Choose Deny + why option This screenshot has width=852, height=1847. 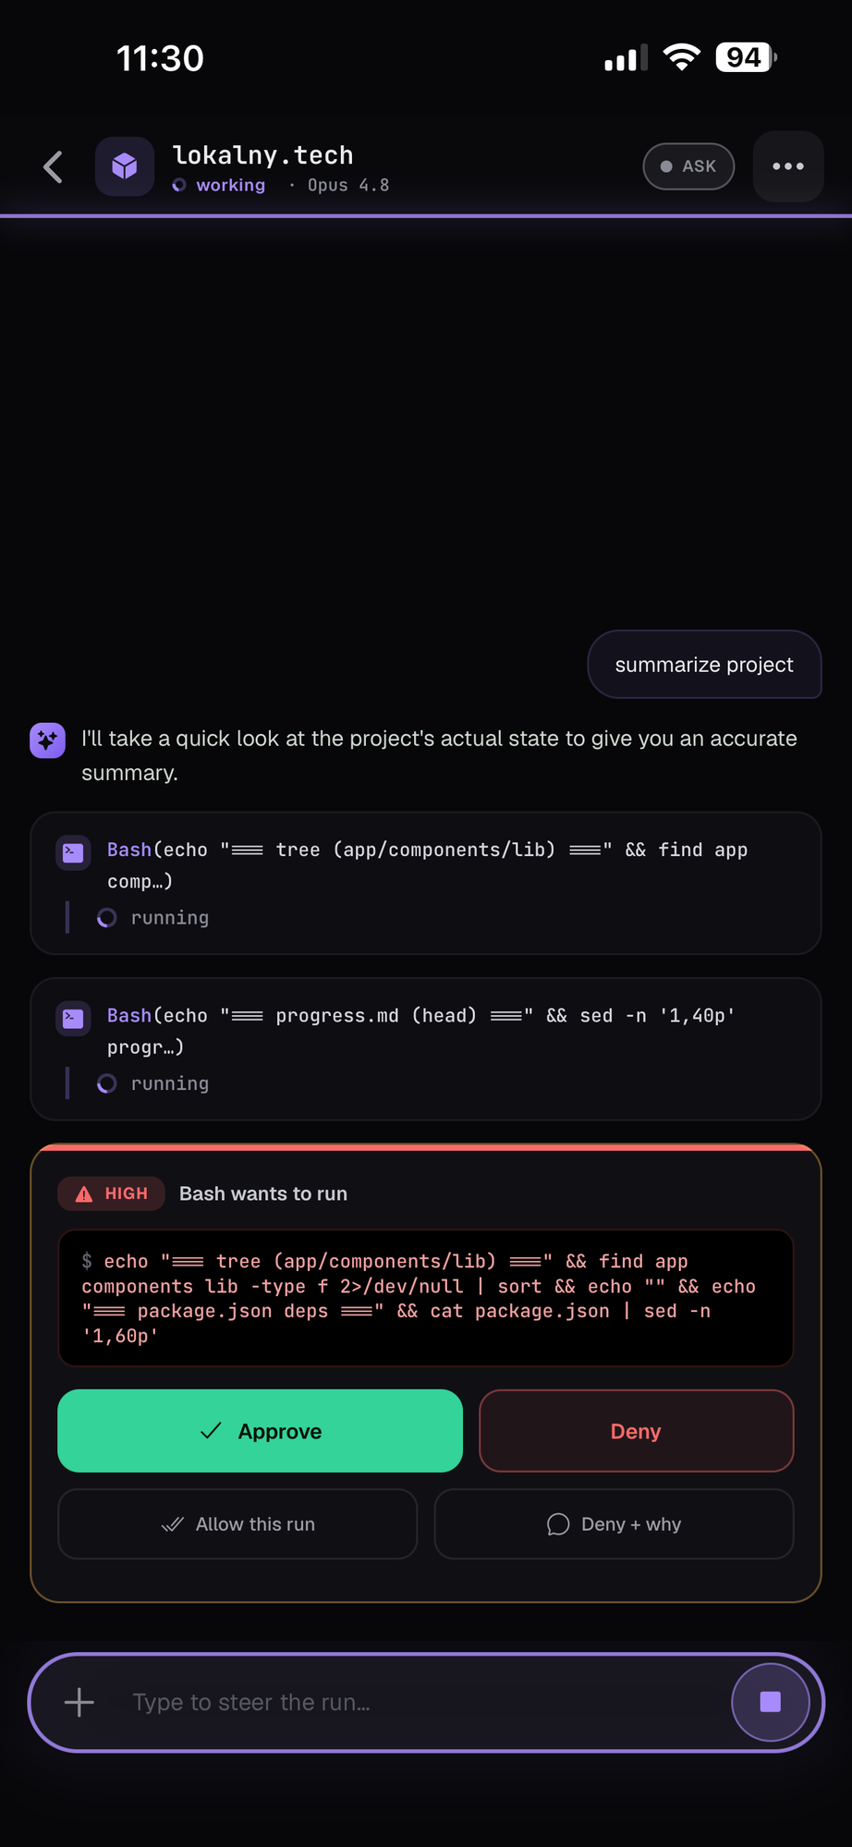coord(614,1524)
